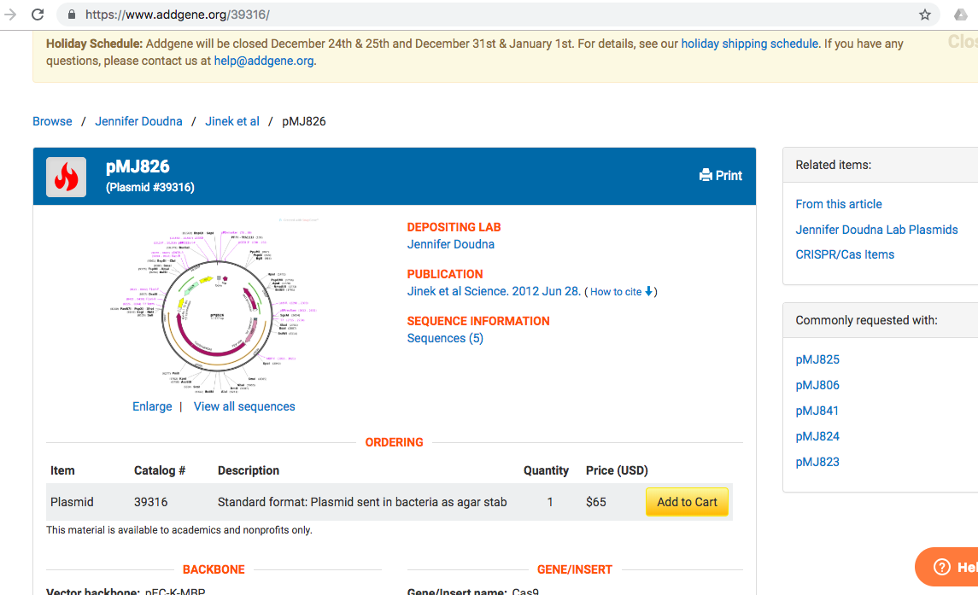Viewport: 978px width, 595px height.
Task: Click the academics and nonprofits availability note
Action: [x=179, y=530]
